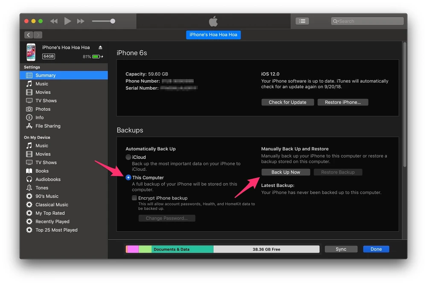
Task: Open the list view icon near search
Action: 302,21
